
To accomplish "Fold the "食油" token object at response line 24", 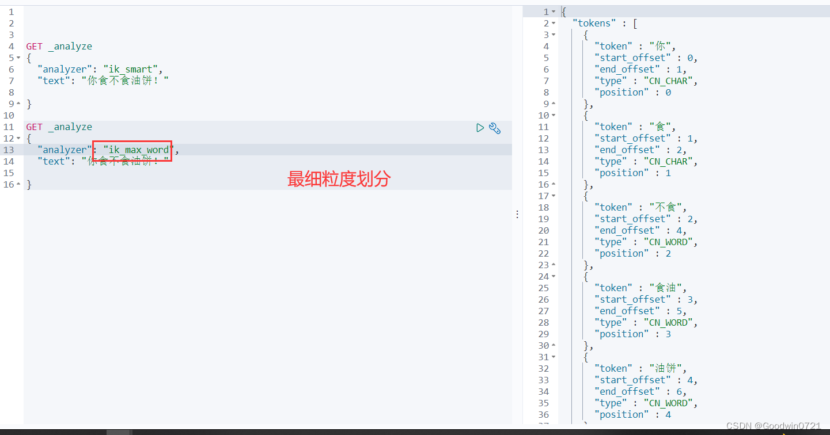I will 554,276.
